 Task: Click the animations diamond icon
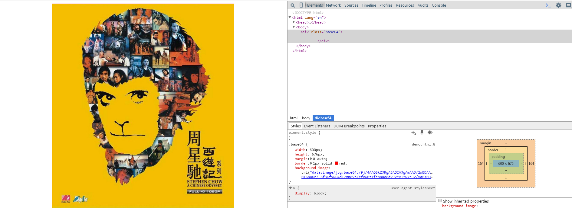(430, 133)
